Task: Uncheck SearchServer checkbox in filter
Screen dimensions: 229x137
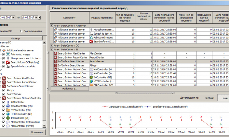Action: point(4,94)
